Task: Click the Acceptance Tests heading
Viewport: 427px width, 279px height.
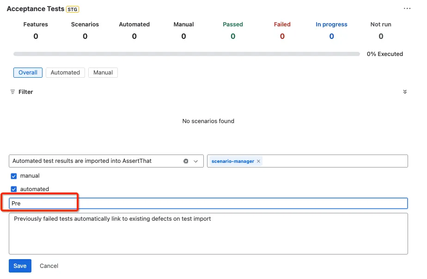Action: click(x=36, y=9)
